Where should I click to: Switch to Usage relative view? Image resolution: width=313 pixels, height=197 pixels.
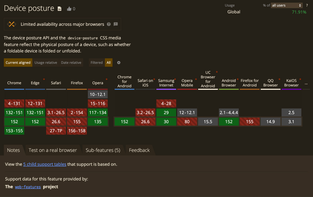click(x=46, y=62)
